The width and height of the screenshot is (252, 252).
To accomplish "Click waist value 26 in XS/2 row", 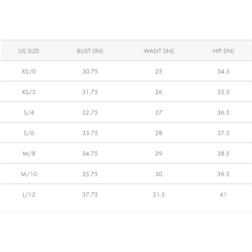I will coord(159,92).
